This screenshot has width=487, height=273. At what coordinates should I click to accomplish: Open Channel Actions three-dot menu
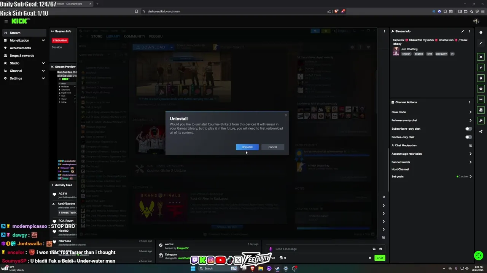coord(469,102)
